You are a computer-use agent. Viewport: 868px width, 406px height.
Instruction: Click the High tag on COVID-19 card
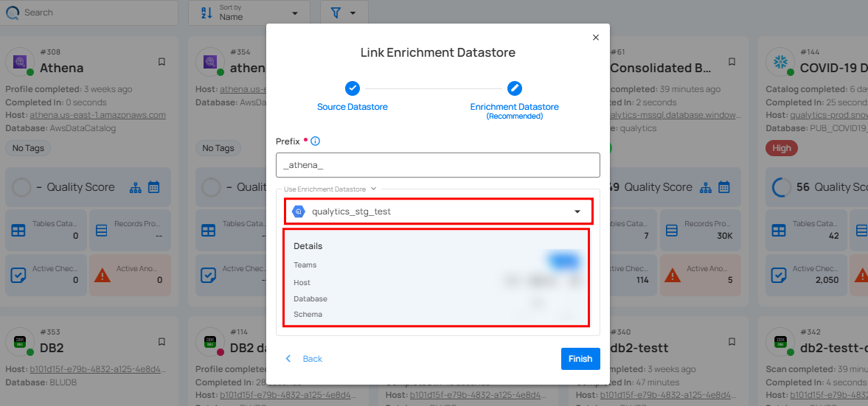click(x=782, y=148)
